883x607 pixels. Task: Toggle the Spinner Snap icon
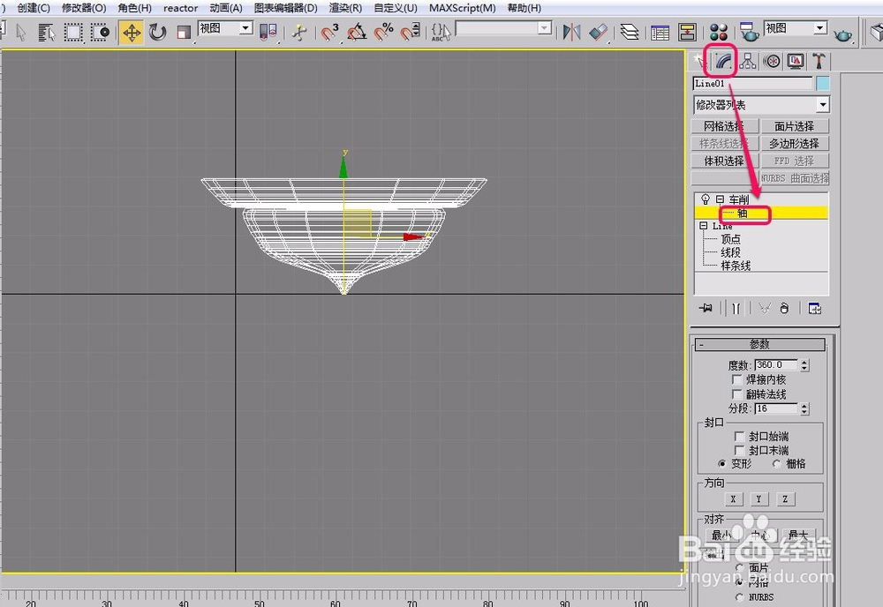411,33
